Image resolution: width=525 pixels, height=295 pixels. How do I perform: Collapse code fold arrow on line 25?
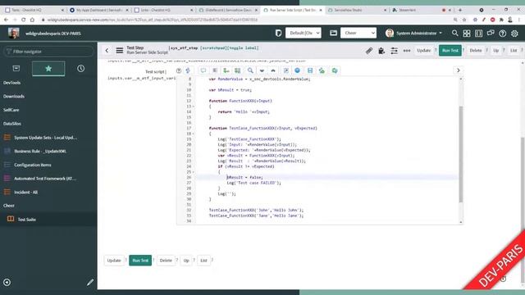194,172
